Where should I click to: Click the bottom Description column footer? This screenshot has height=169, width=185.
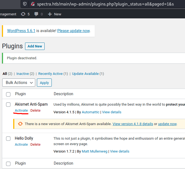click(x=64, y=163)
